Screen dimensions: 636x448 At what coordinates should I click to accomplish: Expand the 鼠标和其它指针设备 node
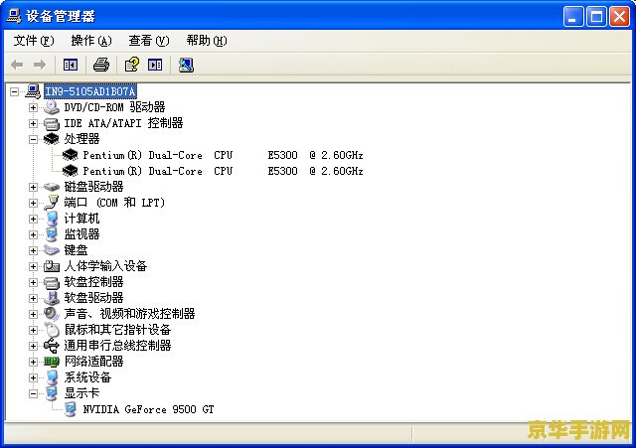pos(33,330)
